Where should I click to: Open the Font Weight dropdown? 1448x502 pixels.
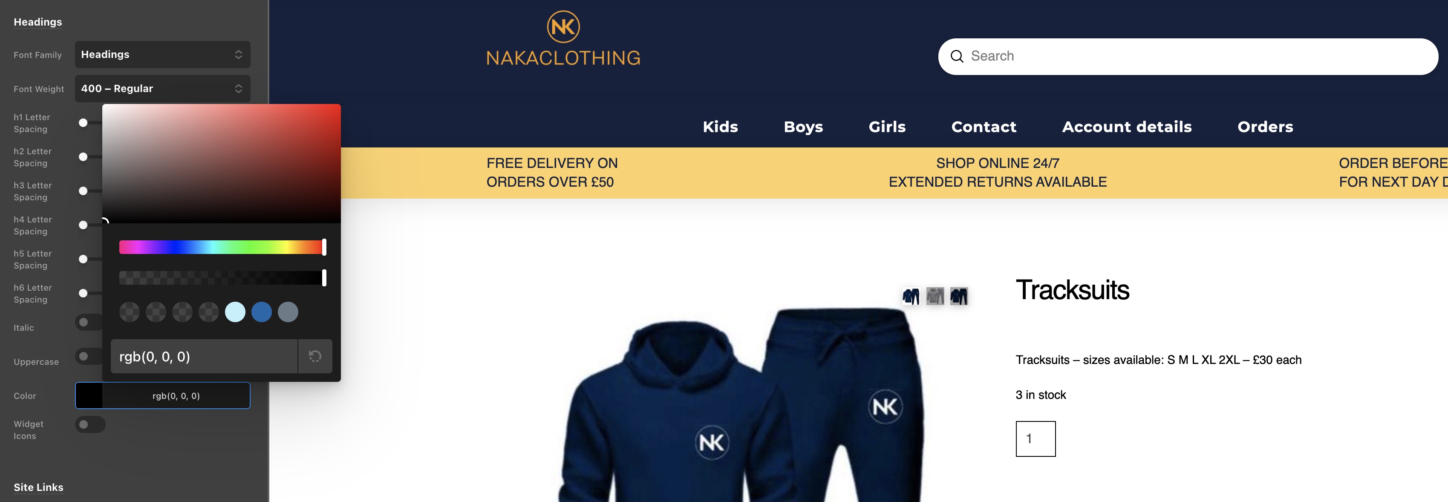[x=162, y=89]
